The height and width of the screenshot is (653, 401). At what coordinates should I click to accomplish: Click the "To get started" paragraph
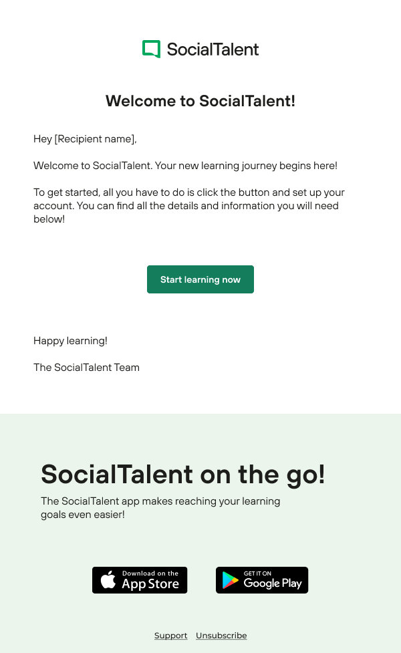click(189, 206)
